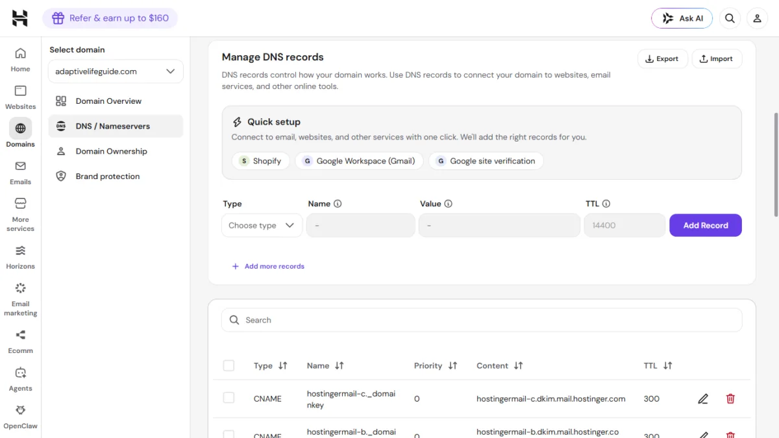The image size is (779, 438).
Task: Open the Agents sidebar icon
Action: pyautogui.click(x=20, y=372)
